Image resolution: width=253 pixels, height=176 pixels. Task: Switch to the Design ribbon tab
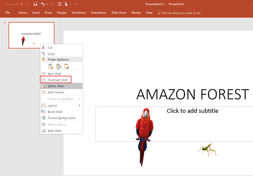pos(62,13)
